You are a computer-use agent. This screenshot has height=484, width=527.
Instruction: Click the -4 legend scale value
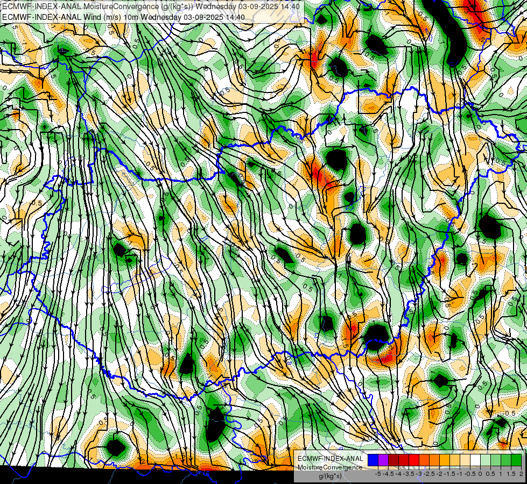click(398, 474)
